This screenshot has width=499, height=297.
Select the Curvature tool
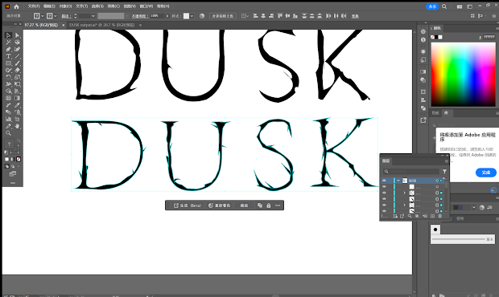click(17, 49)
